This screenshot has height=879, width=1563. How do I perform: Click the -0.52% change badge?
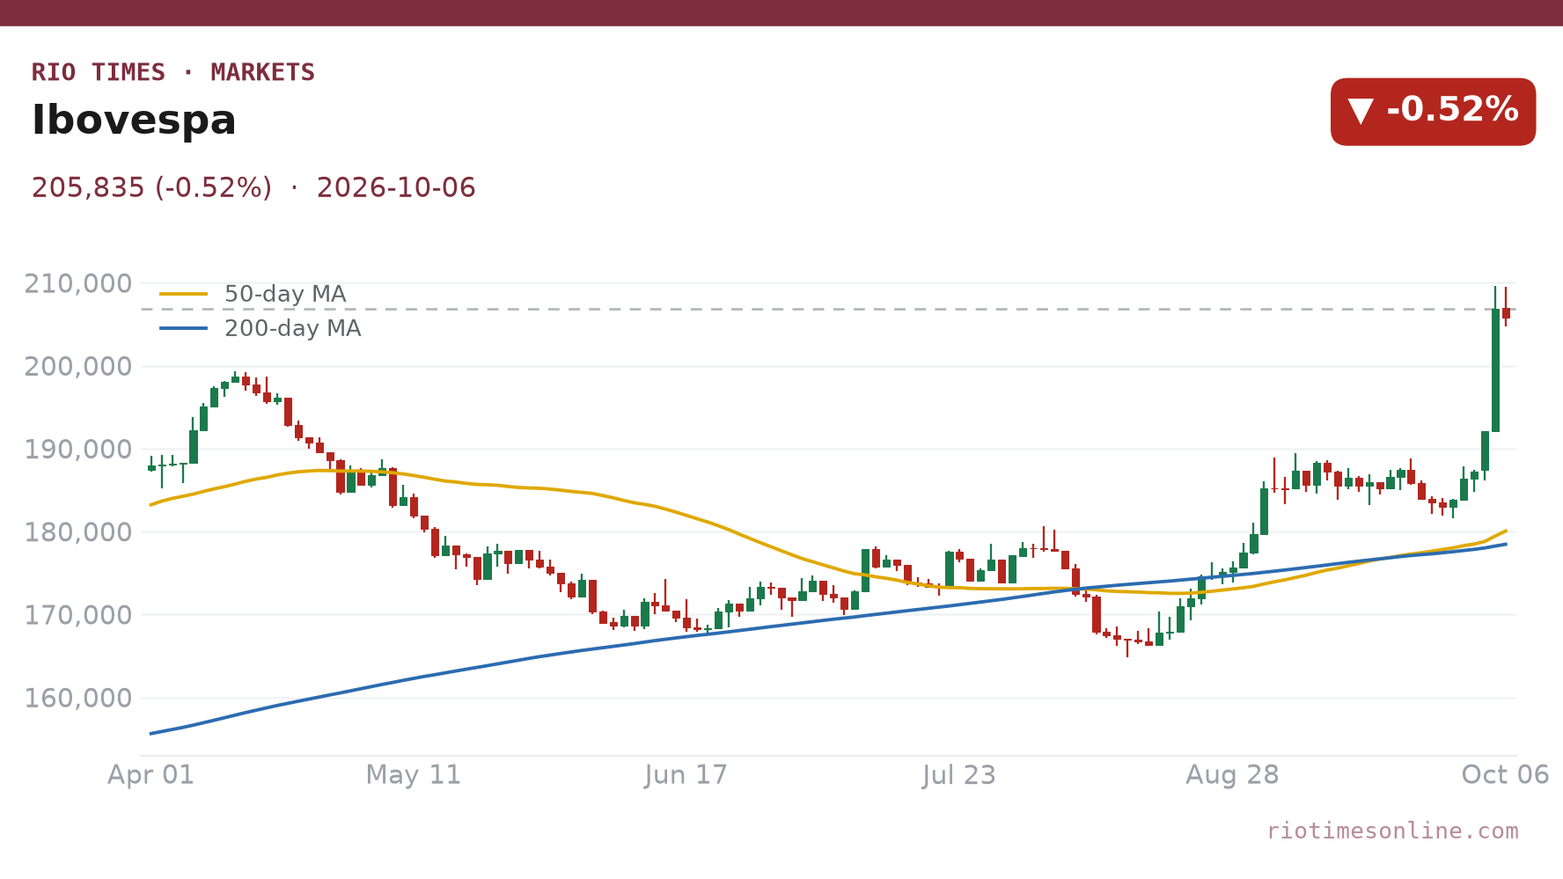pyautogui.click(x=1433, y=112)
